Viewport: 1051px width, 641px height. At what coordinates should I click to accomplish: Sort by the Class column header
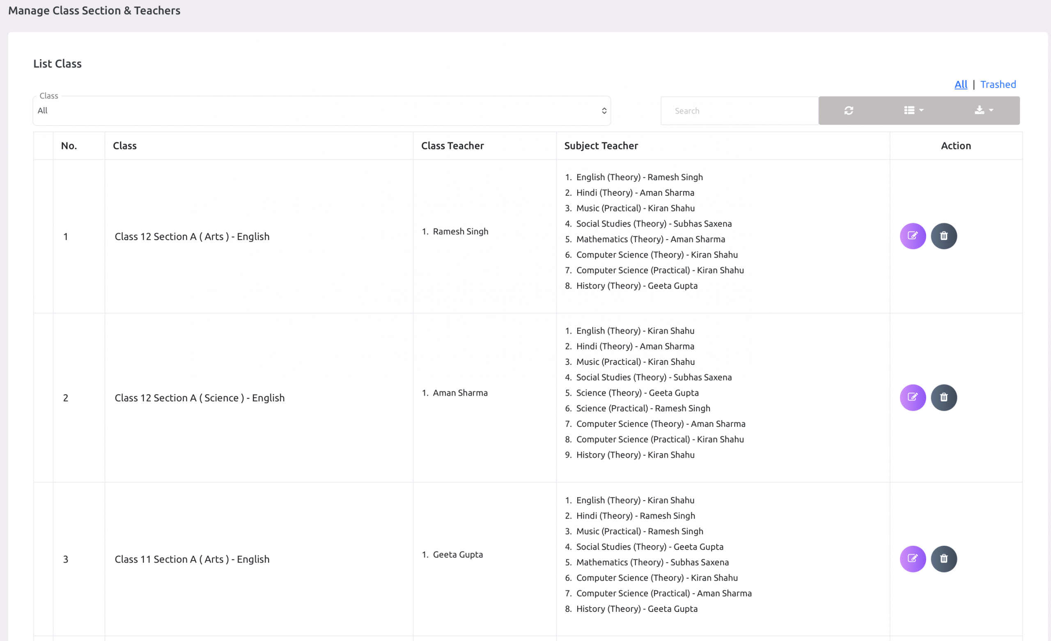click(125, 146)
